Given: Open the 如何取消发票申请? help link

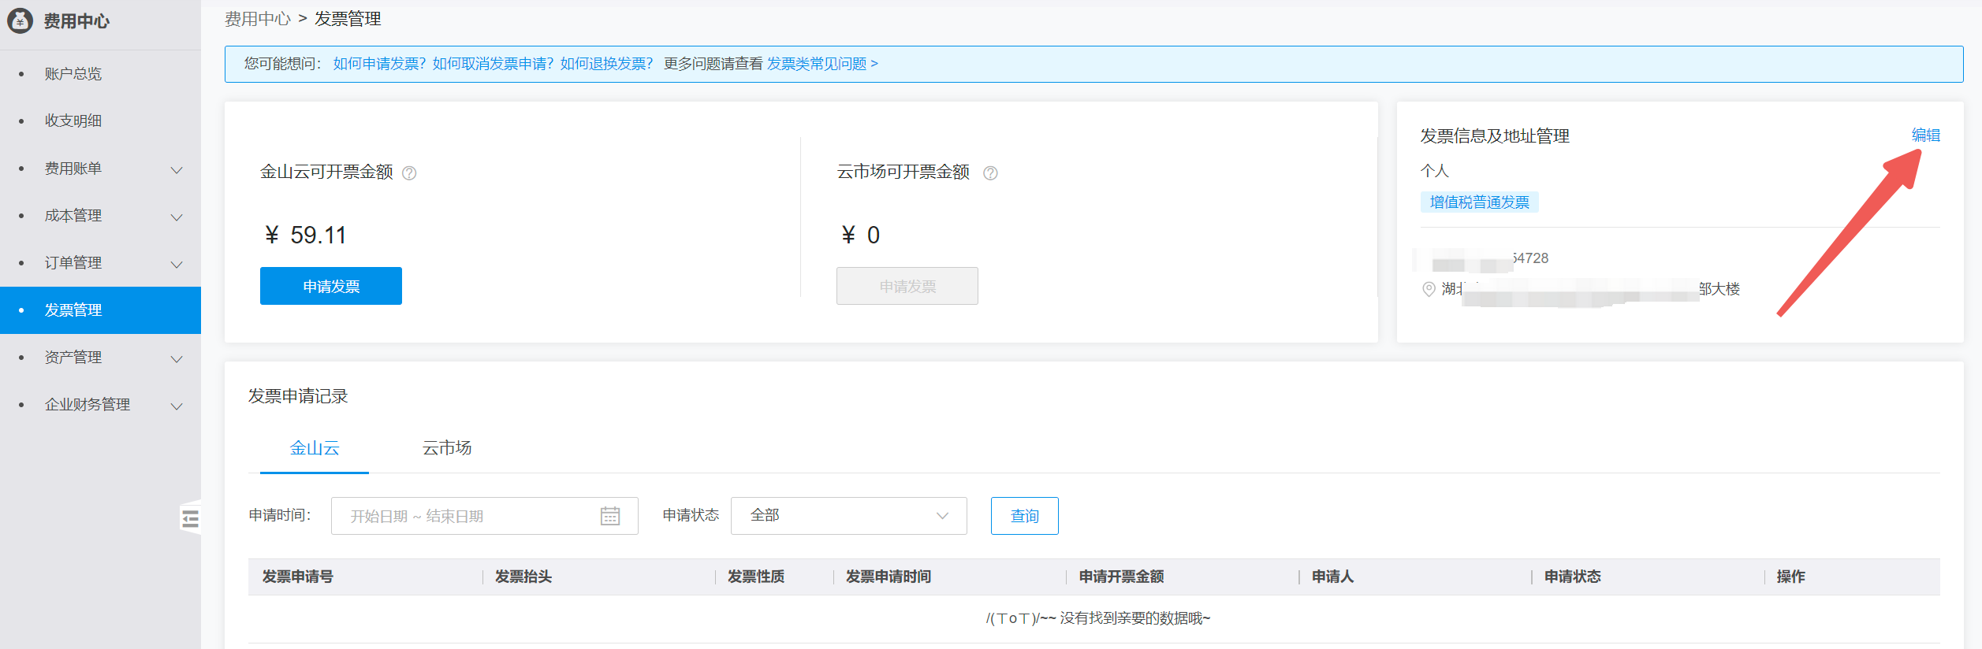Looking at the screenshot, I should [x=493, y=64].
